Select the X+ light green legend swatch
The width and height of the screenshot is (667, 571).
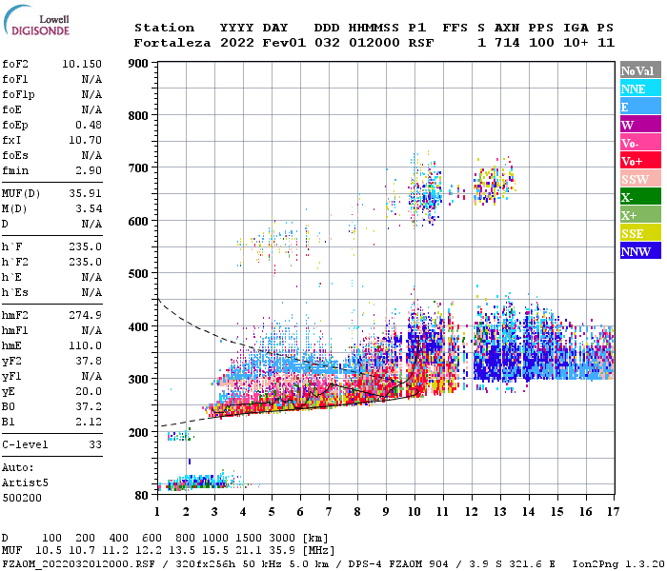point(640,214)
